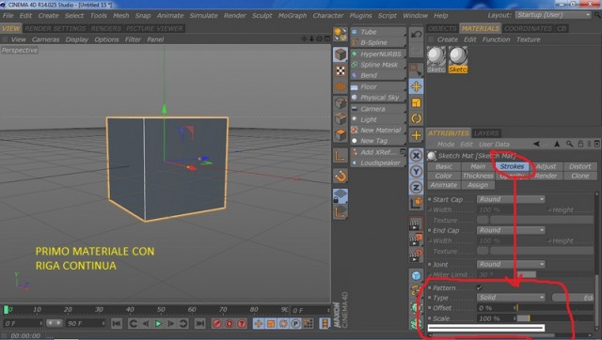Toggle X axis lock icon
The height and width of the screenshot is (340, 602).
click(x=416, y=156)
